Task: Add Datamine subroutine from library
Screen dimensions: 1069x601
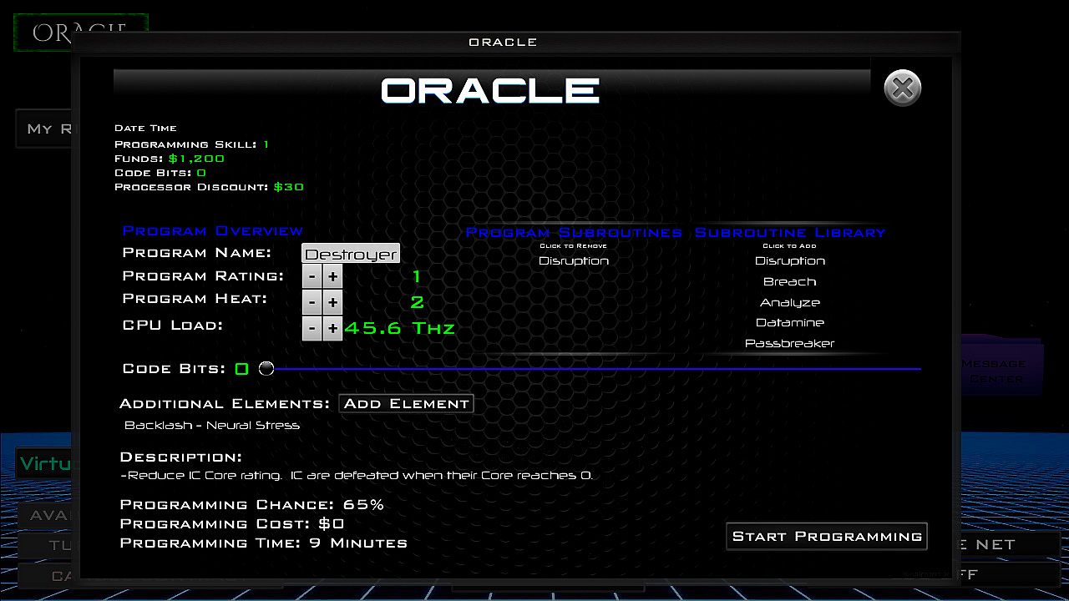Action: coord(790,323)
